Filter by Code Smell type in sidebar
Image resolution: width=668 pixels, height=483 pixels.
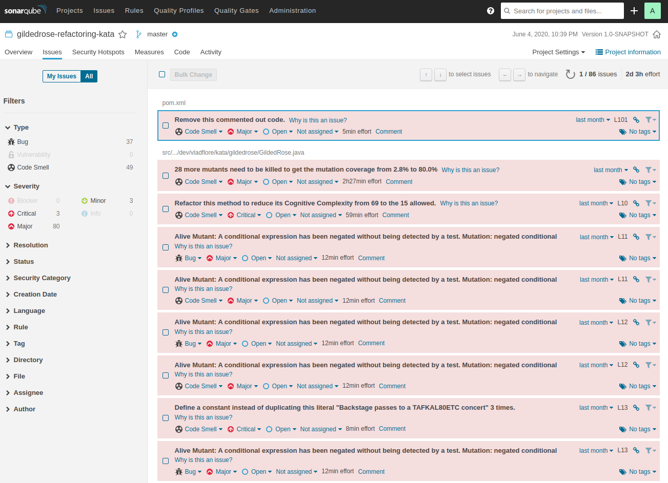[x=70, y=167]
